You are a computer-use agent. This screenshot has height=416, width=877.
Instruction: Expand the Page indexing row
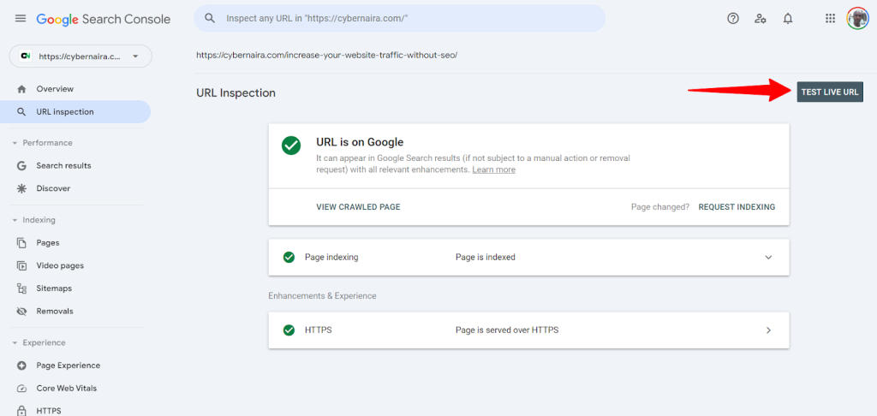coord(768,257)
